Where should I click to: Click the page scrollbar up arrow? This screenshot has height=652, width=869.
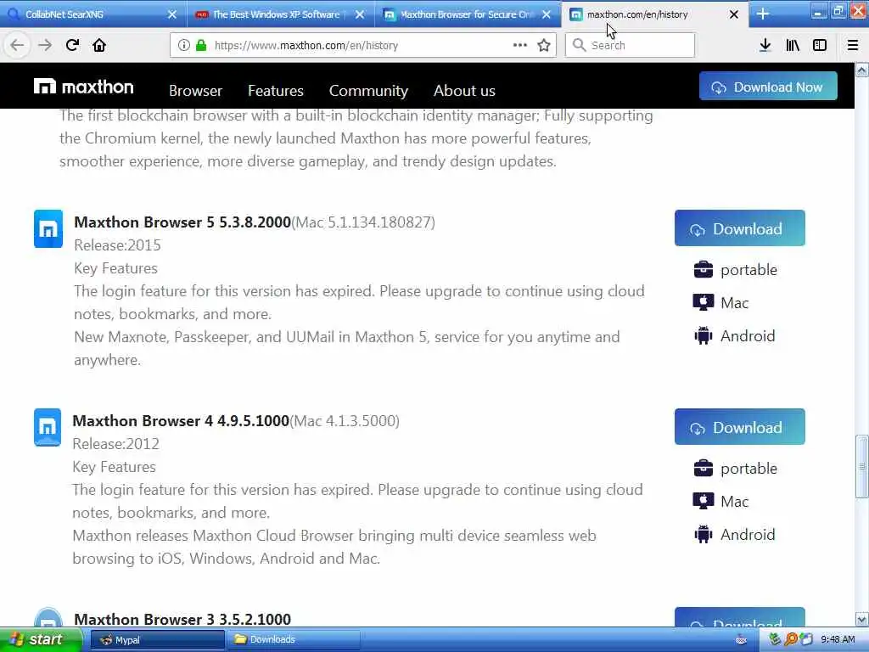pyautogui.click(x=862, y=70)
